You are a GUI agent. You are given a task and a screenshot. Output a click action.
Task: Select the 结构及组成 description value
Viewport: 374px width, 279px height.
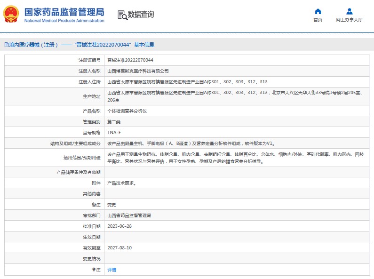pyautogui.click(x=191, y=143)
